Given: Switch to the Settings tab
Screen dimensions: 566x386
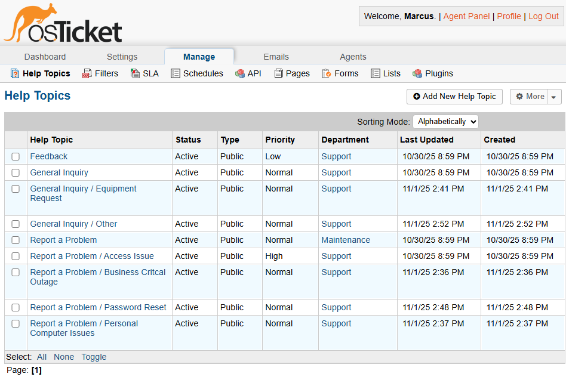Looking at the screenshot, I should coord(122,57).
